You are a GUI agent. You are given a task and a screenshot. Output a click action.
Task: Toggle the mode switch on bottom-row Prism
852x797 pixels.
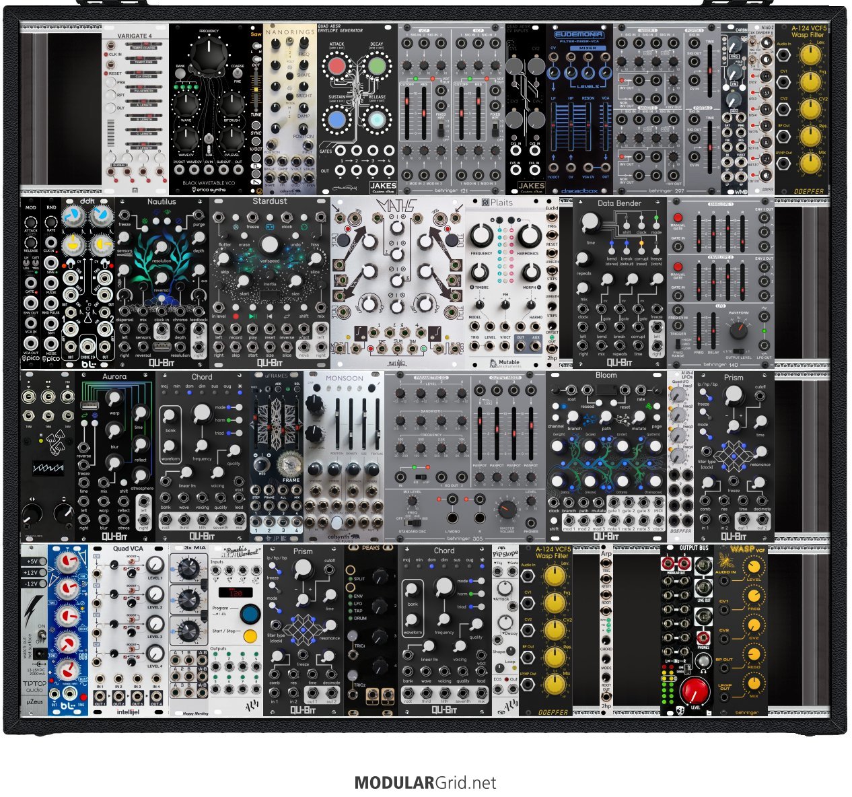[272, 607]
